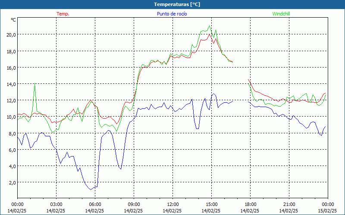Select the red Temp. legend label
This screenshot has height=215, width=345.
63,14
